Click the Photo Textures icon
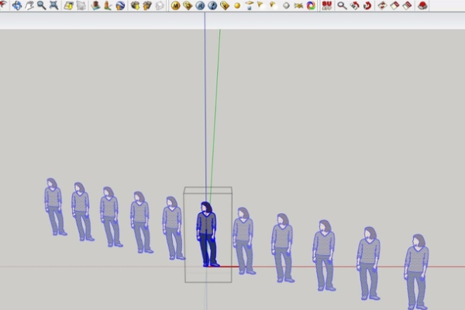The image size is (465, 310). [108, 5]
